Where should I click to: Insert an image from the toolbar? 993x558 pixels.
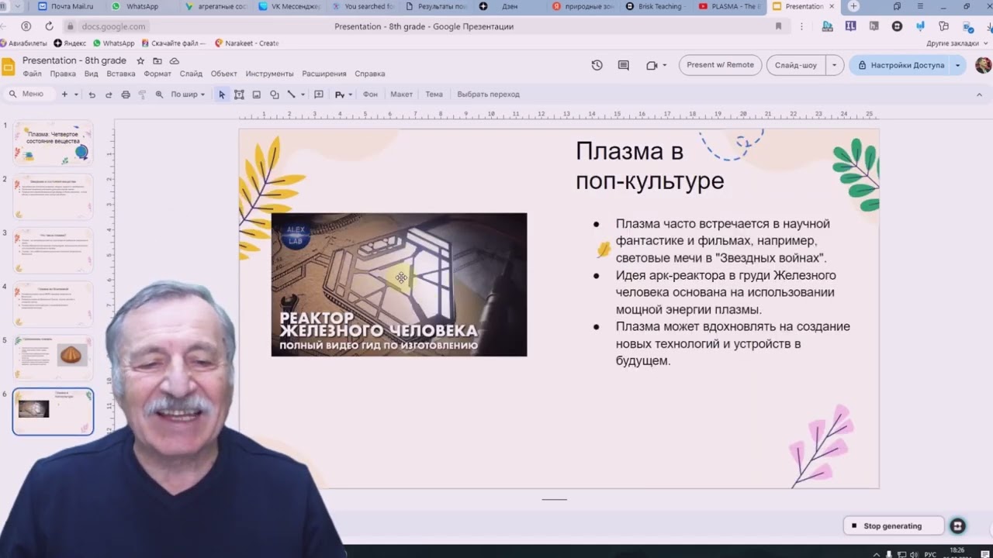(257, 95)
